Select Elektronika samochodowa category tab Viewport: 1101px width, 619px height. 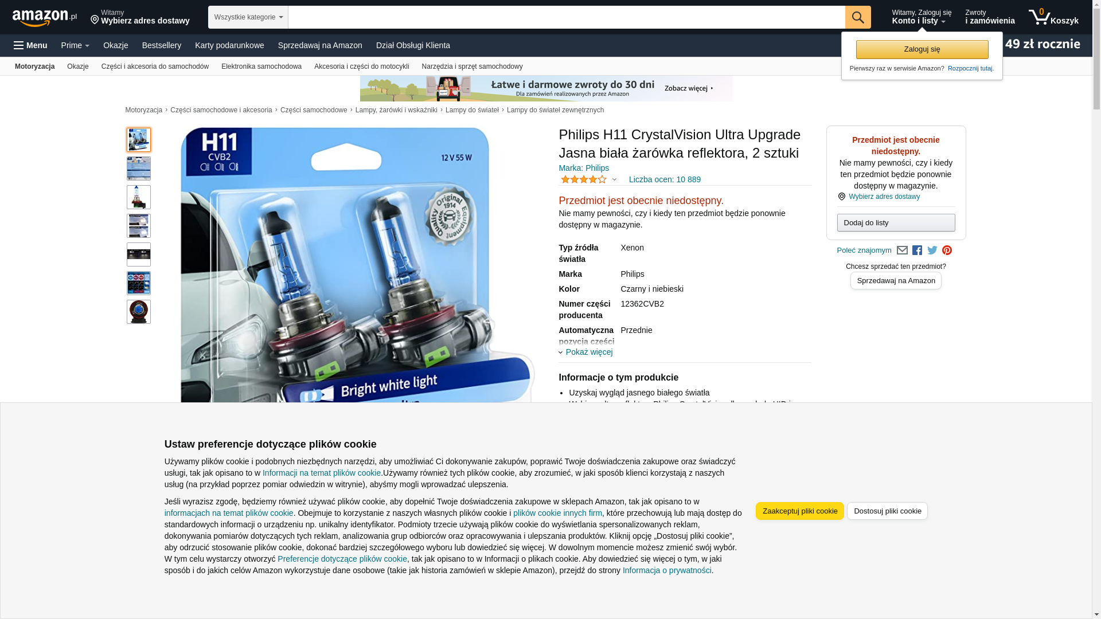pyautogui.click(x=261, y=66)
